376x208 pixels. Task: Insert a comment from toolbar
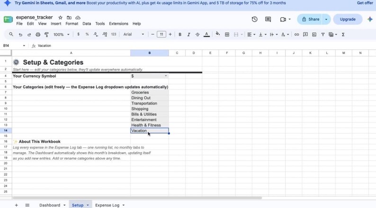(305, 35)
